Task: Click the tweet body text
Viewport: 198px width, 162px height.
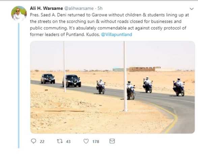Action: click(x=109, y=25)
